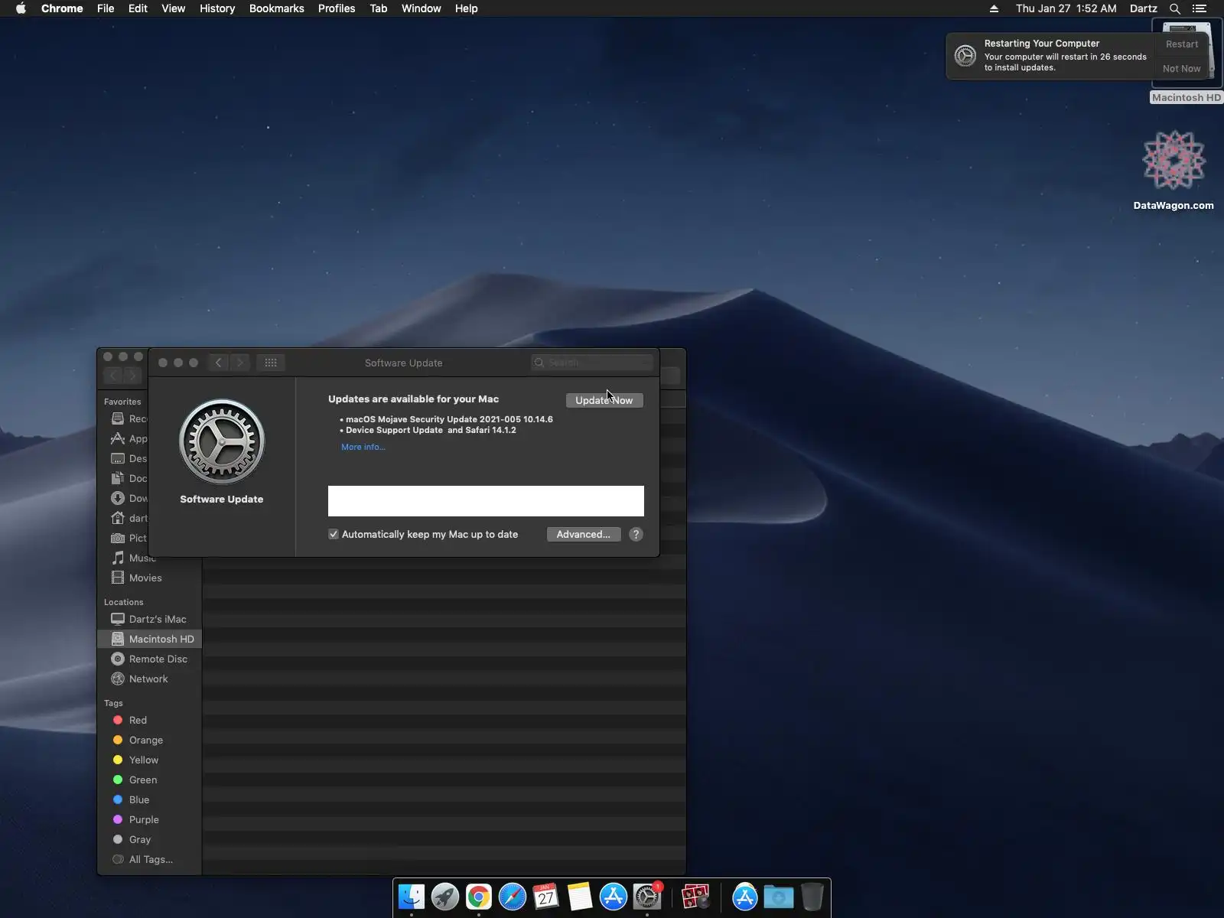The width and height of the screenshot is (1224, 918).
Task: Show All Tags… in Finder sidebar
Action: [143, 859]
